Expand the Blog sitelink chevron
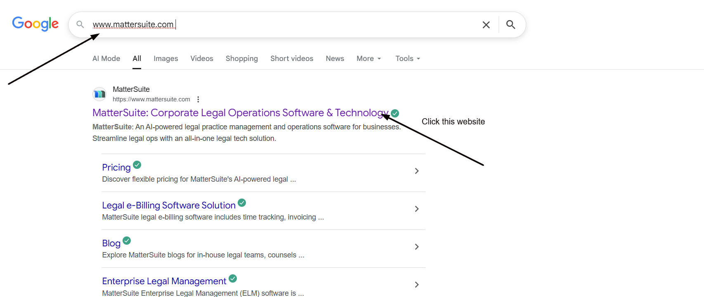704x297 pixels. coord(417,247)
